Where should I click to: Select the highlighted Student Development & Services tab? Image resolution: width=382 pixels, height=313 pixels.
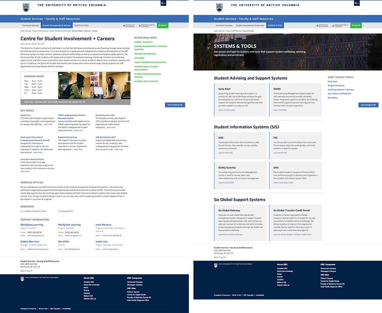pyautogui.click(x=57, y=25)
